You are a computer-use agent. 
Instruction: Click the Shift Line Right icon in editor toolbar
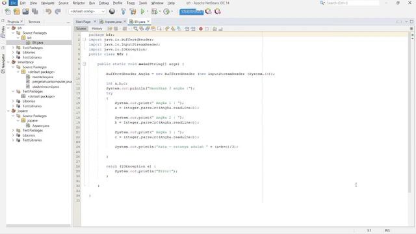point(193,29)
